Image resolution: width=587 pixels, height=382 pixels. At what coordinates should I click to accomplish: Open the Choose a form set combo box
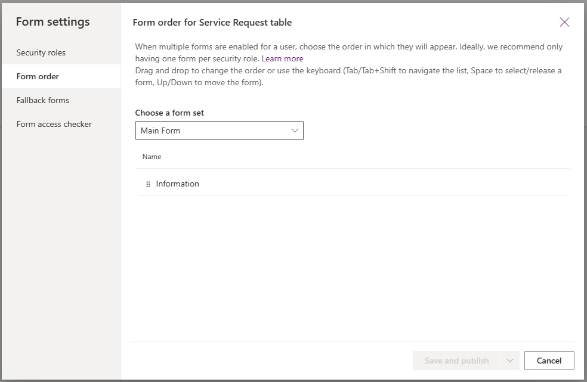[x=219, y=131]
